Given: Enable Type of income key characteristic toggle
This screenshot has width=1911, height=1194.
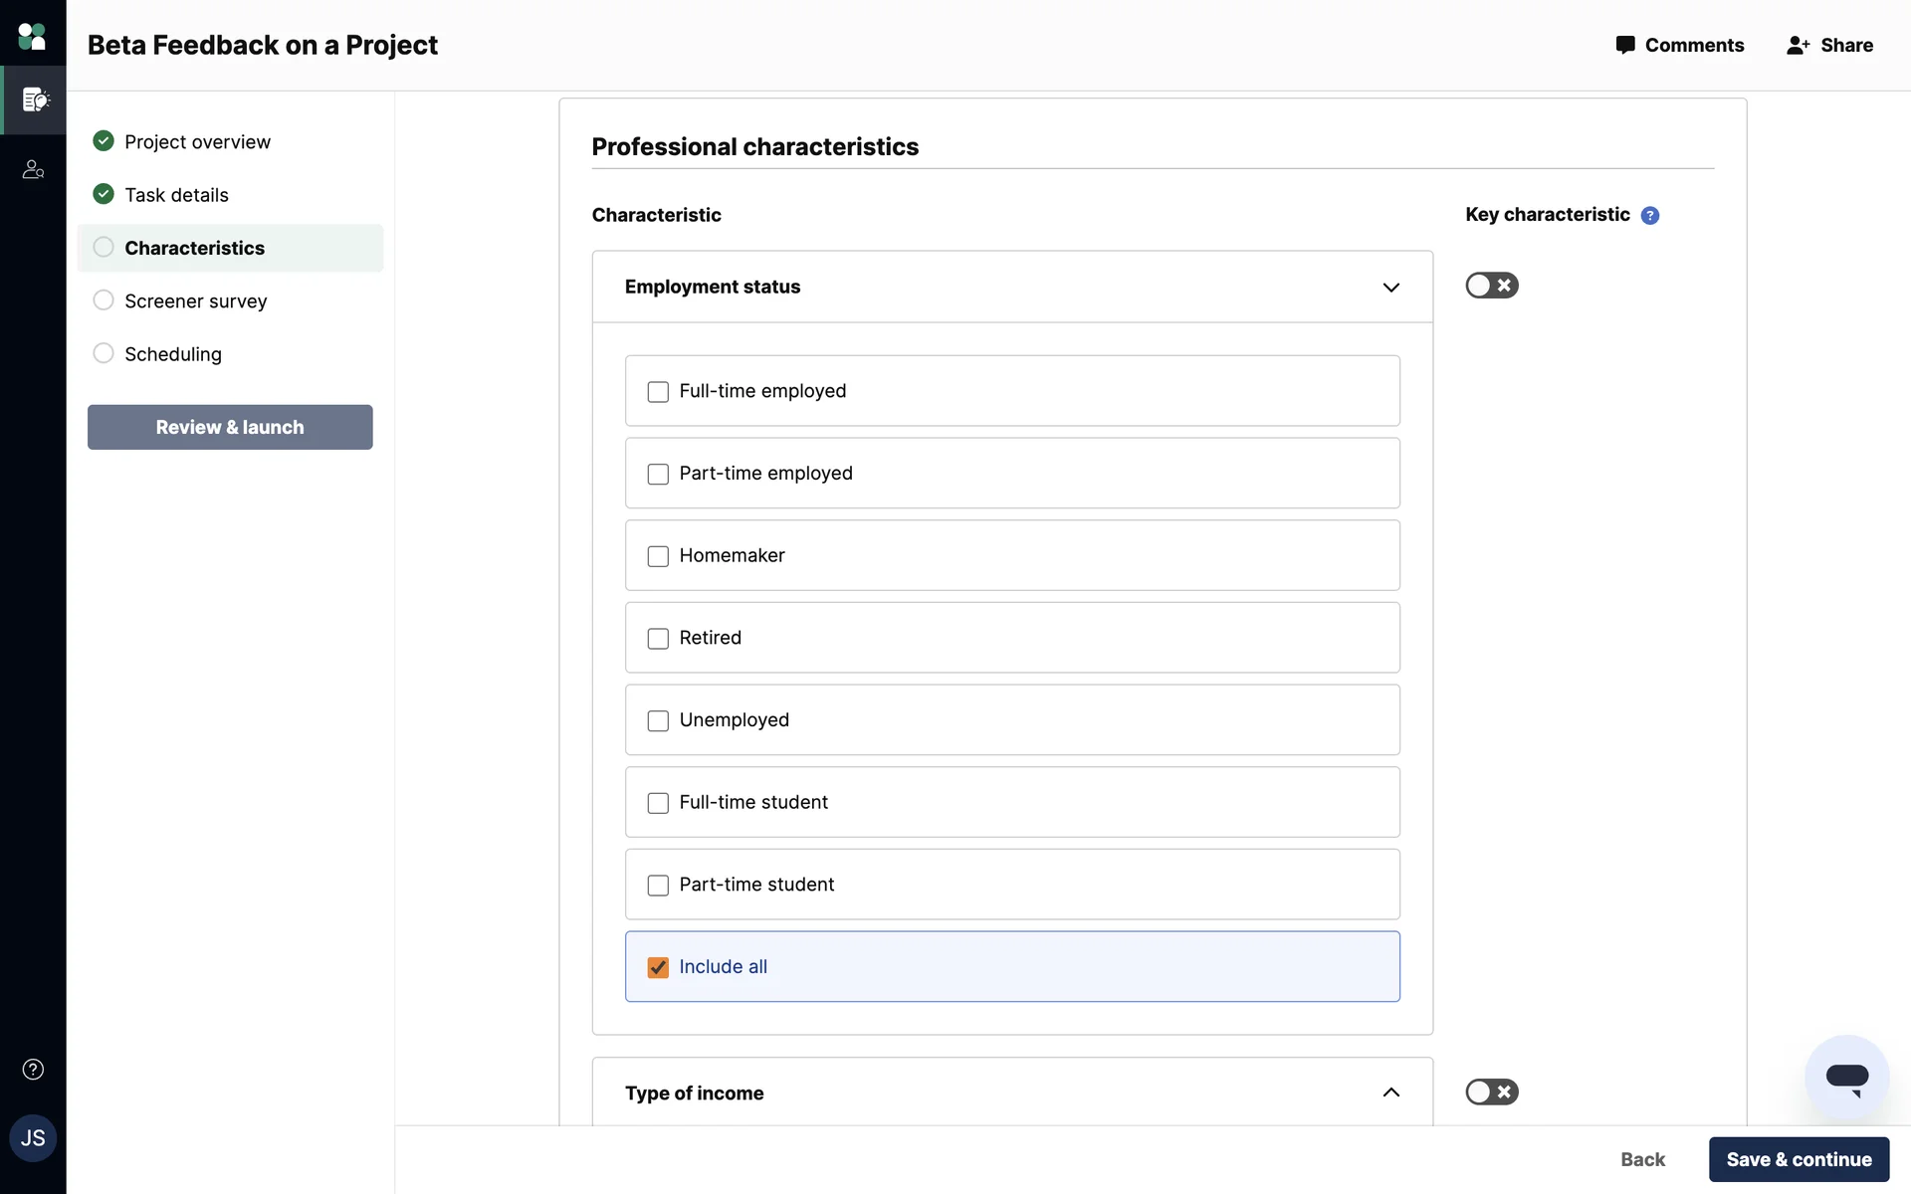Looking at the screenshot, I should 1491,1093.
